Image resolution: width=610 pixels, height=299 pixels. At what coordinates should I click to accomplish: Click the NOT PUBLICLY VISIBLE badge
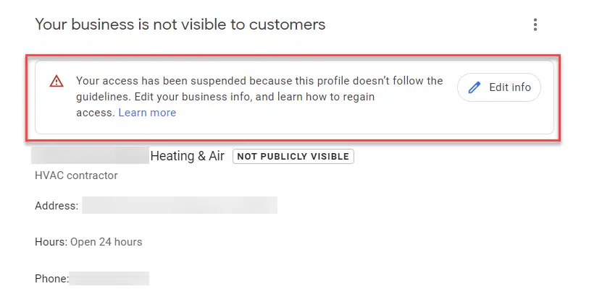point(293,156)
